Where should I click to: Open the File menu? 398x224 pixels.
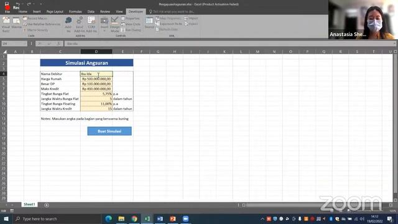click(7, 12)
